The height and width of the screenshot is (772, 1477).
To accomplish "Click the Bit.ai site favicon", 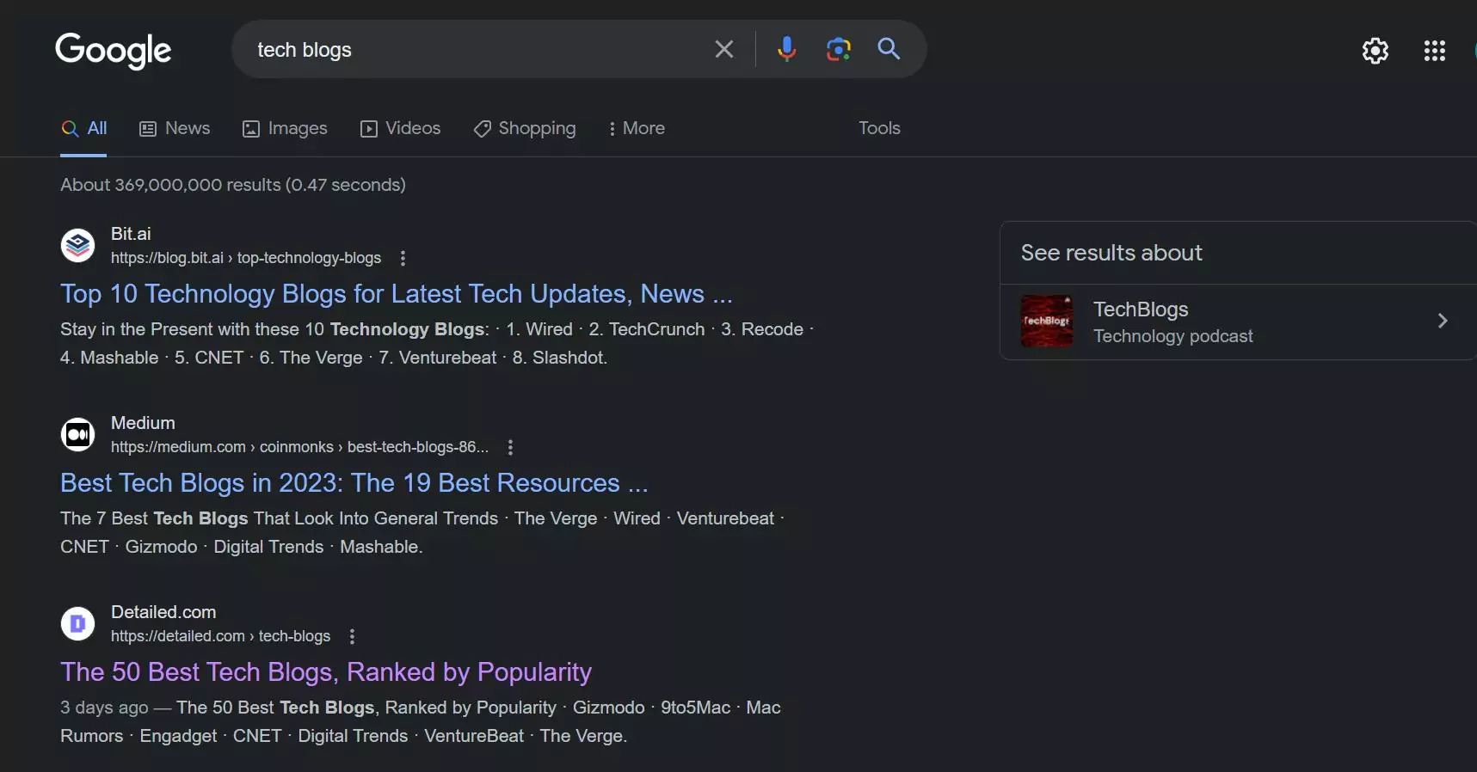I will (77, 246).
